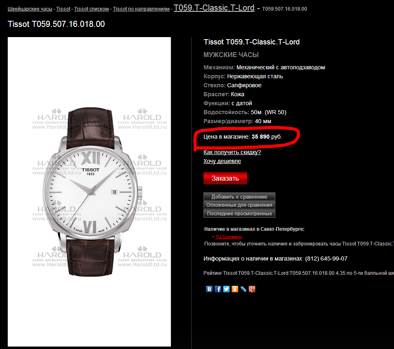Click the Tissot watch product image

point(89,192)
